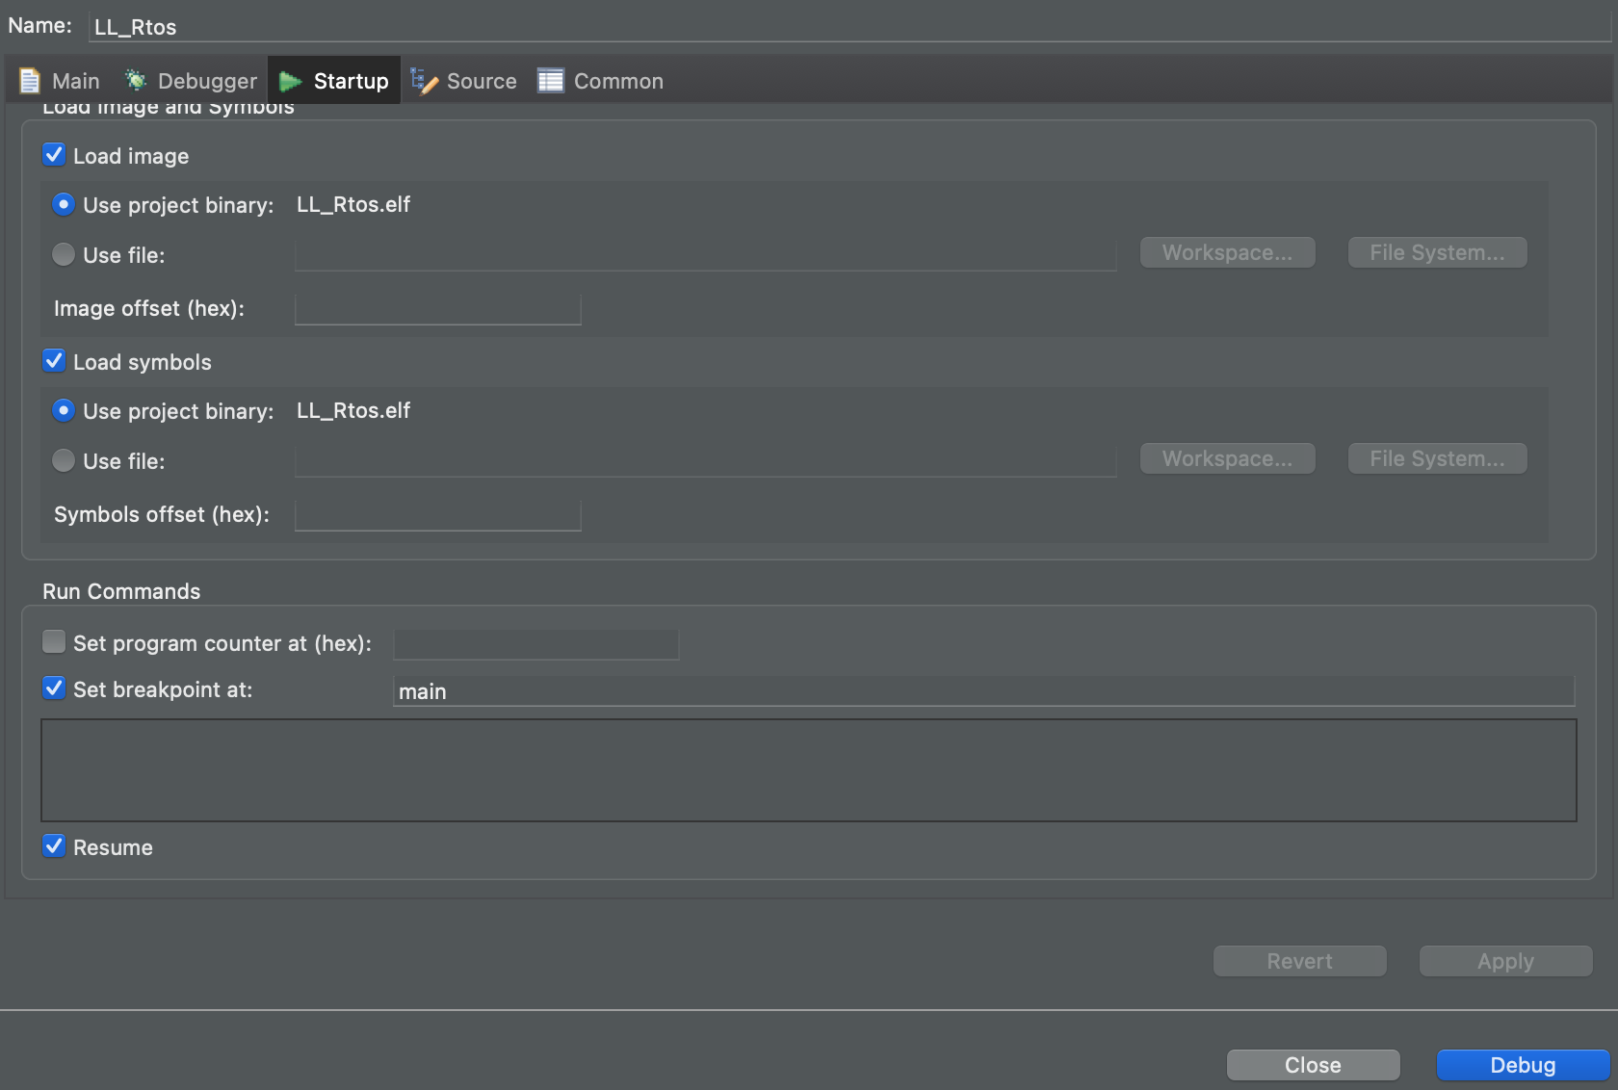Click File System button in Load image section
Image resolution: width=1618 pixels, height=1090 pixels.
[x=1438, y=252]
